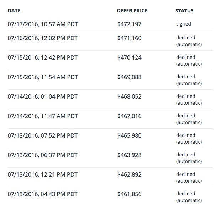Click the $471,160 offer price

coord(129,38)
